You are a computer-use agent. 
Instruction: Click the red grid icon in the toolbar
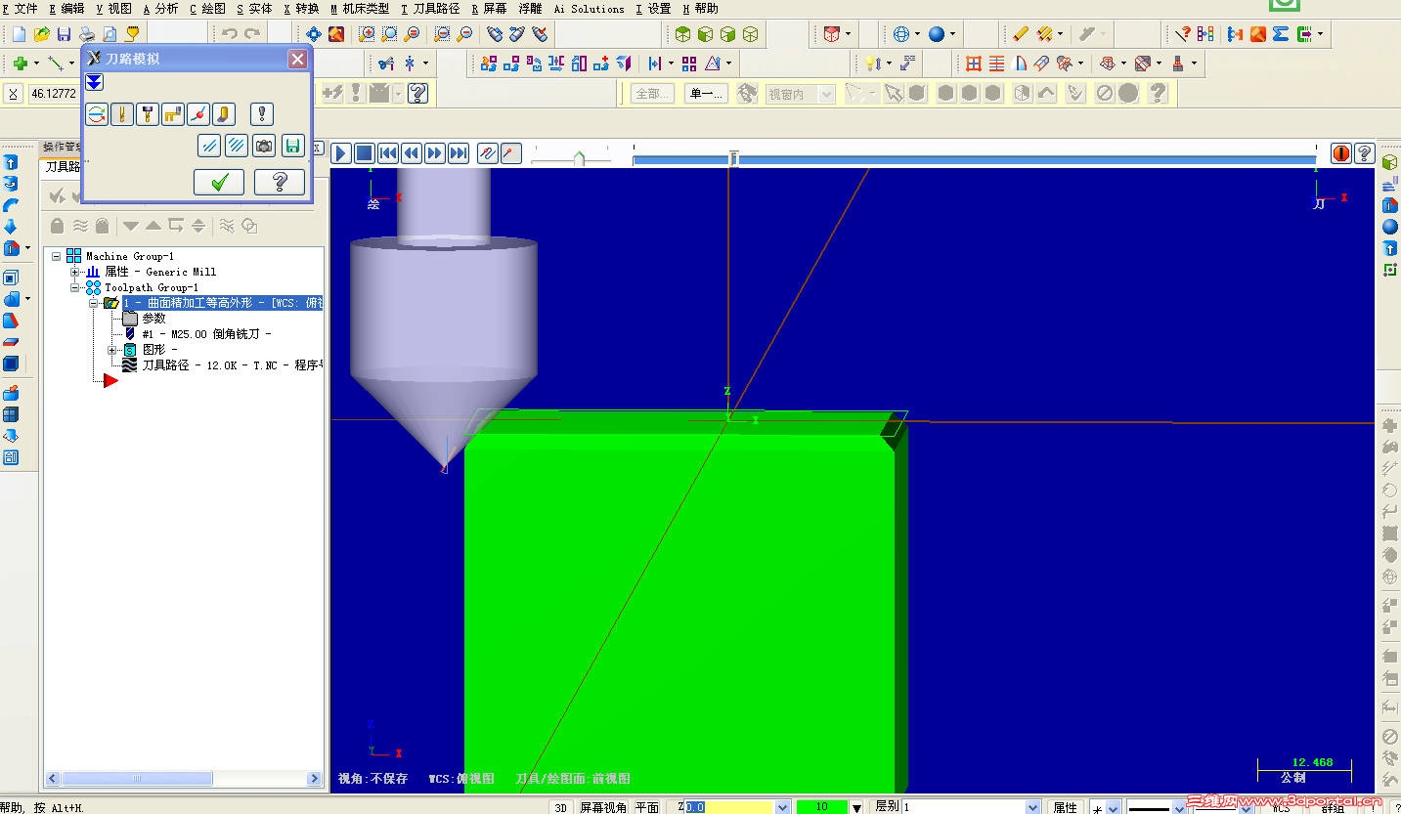point(974,64)
